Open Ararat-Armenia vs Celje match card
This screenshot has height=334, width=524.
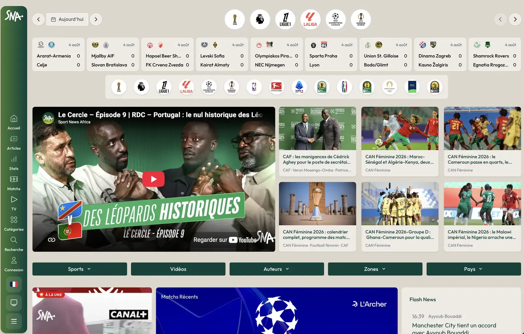pos(58,54)
